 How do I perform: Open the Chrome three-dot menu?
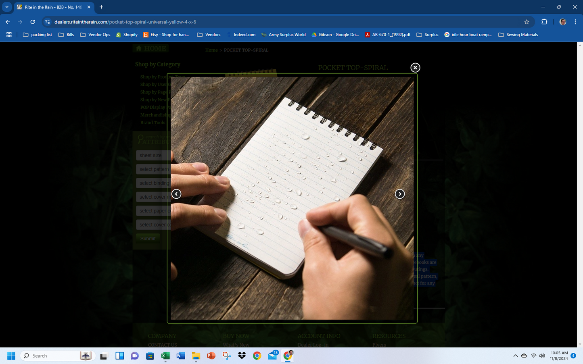point(575,22)
